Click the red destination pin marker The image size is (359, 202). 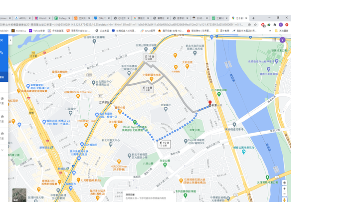[x=210, y=103]
